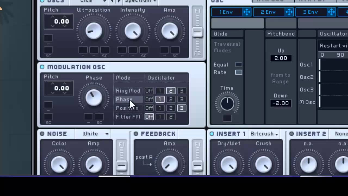Set Phase modulation oscillator to 1
Image resolution: width=348 pixels, height=196 pixels.
coord(160,99)
